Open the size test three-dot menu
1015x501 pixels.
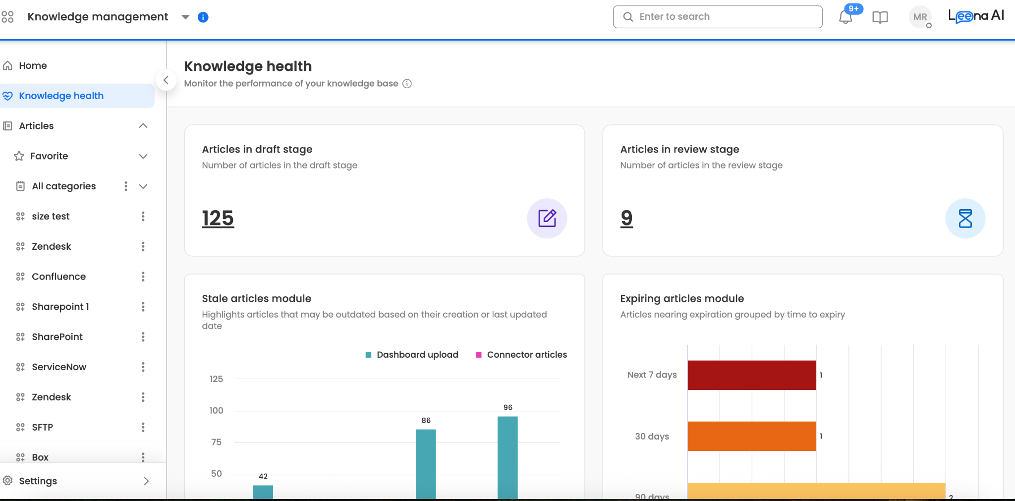143,217
